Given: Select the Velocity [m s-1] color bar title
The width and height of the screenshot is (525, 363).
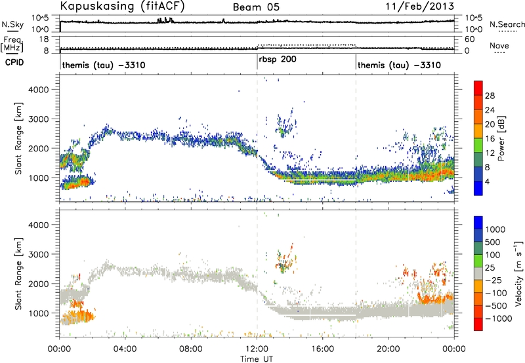Looking at the screenshot, I should [518, 273].
